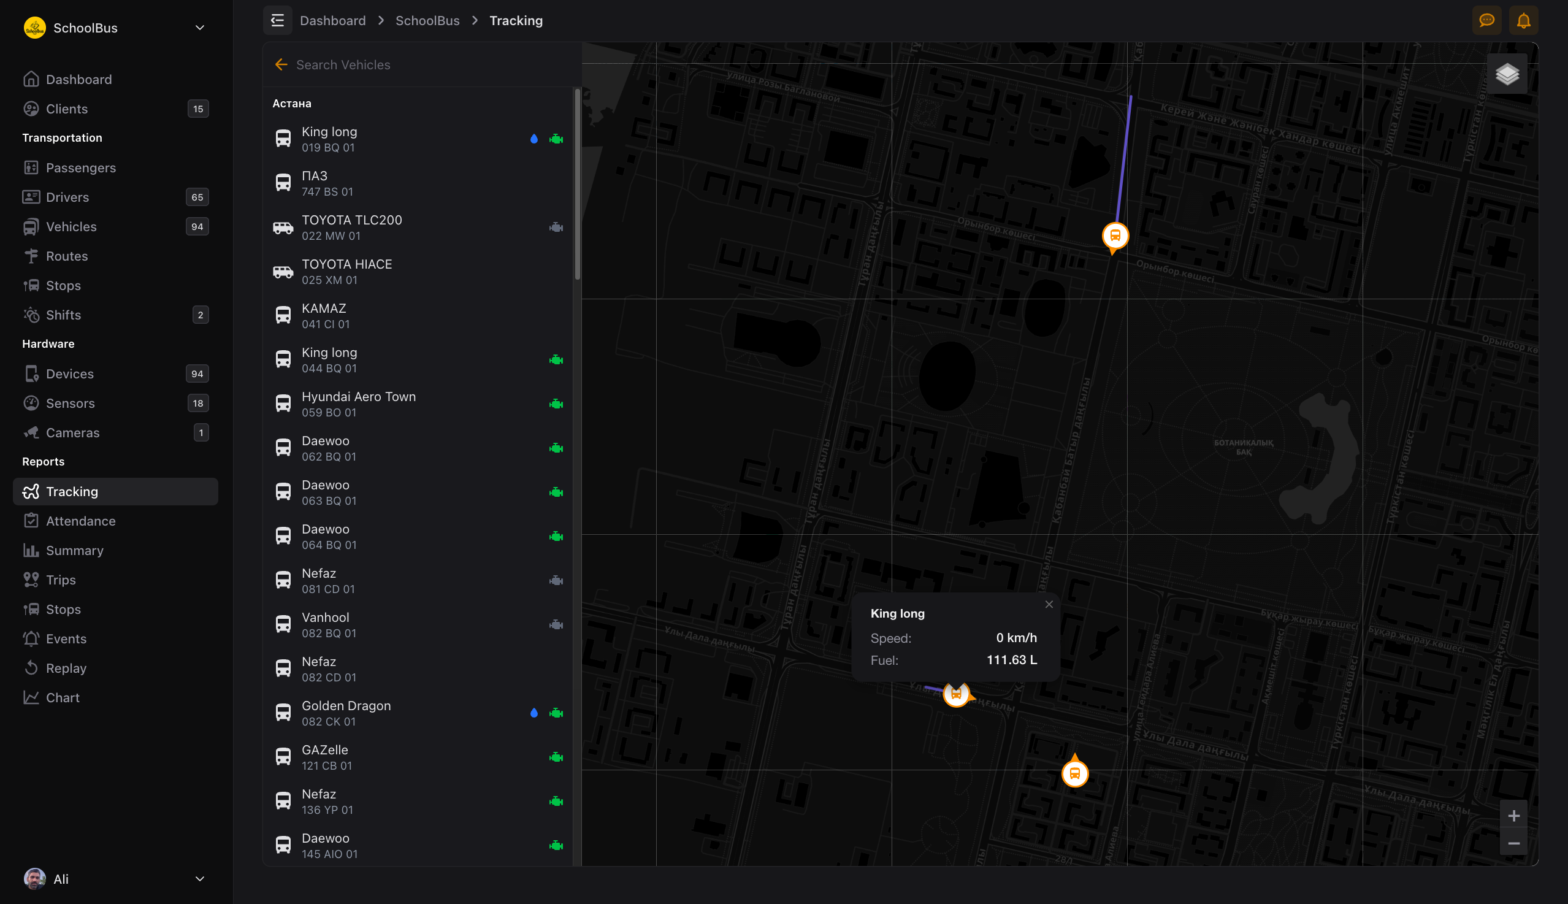Click the chat messages icon in header
1568x904 pixels.
[1486, 20]
